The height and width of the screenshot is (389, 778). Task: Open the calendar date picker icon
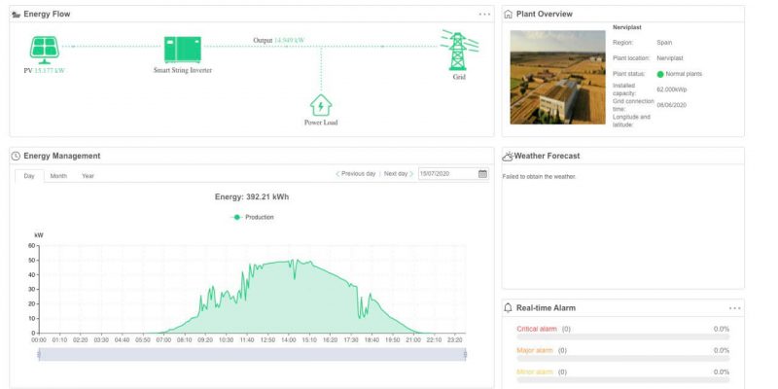click(x=482, y=174)
